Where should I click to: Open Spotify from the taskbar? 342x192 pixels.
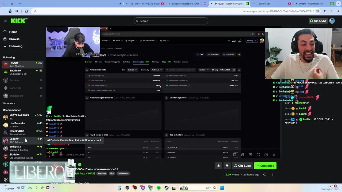159,188
